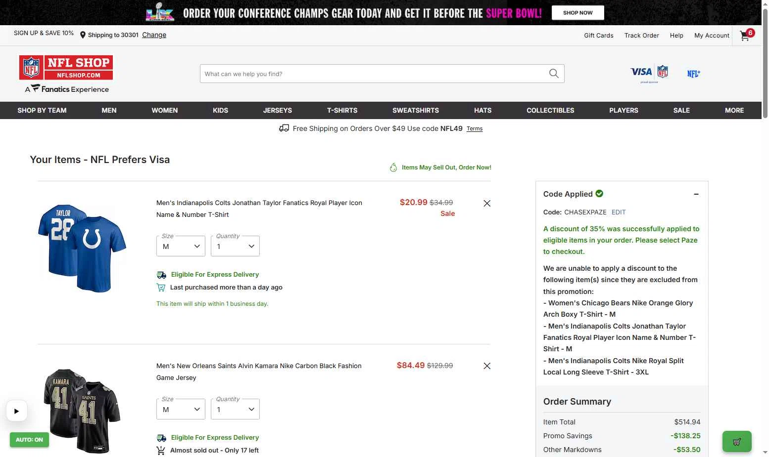
Task: Click the Other Markdowns -$53.50 amount
Action: click(687, 450)
